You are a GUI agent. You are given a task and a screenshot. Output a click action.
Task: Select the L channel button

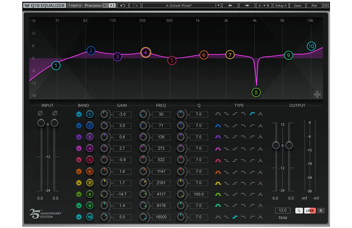pyautogui.click(x=299, y=210)
